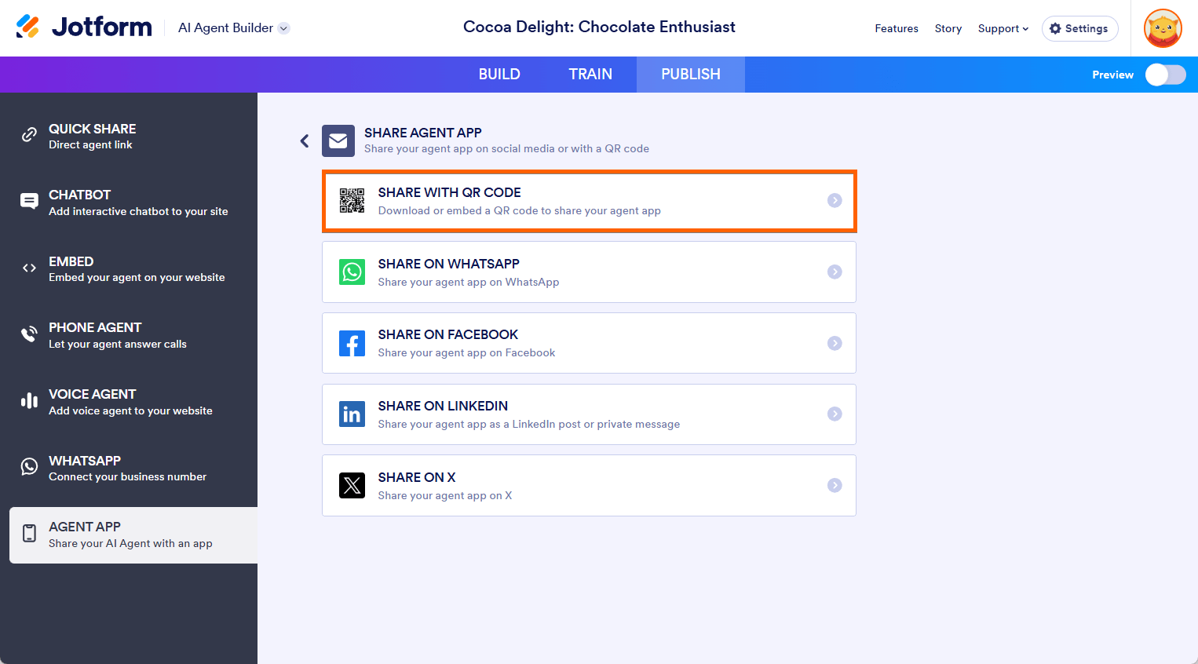Go back using the left chevron arrow
The height and width of the screenshot is (664, 1198).
click(305, 141)
